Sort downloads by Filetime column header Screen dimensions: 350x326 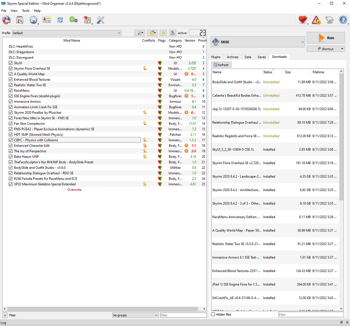(x=325, y=72)
